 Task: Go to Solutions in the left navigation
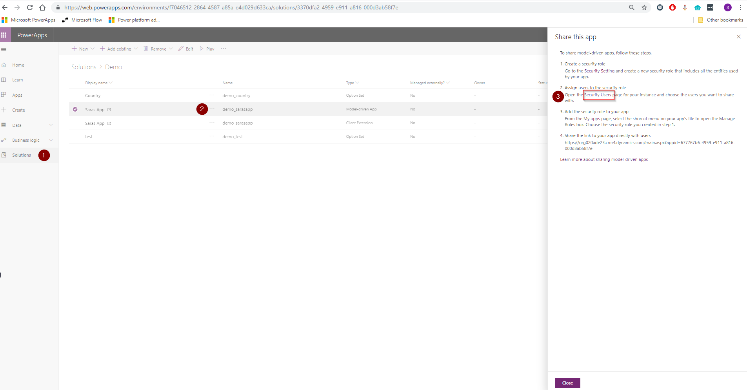coord(22,155)
